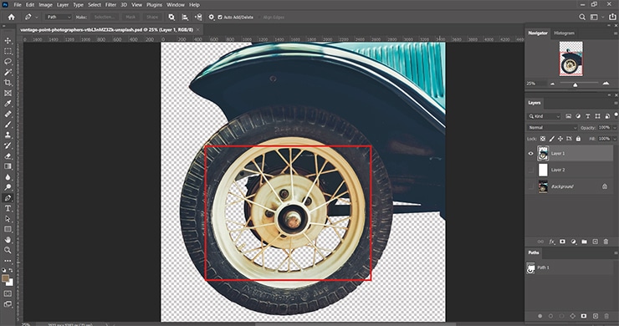Toggle layer filtering switch on or off
This screenshot has width=619, height=326.
pyautogui.click(x=616, y=115)
